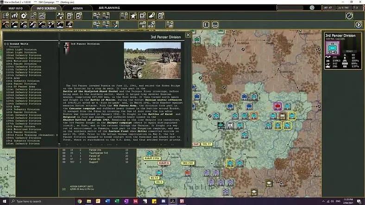Click the CSS export button icon

(x=215, y=25)
